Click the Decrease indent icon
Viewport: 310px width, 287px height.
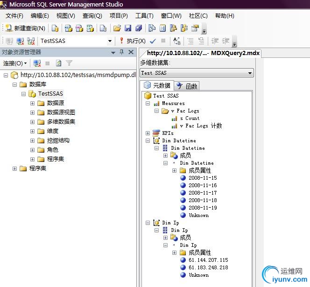pos(215,41)
